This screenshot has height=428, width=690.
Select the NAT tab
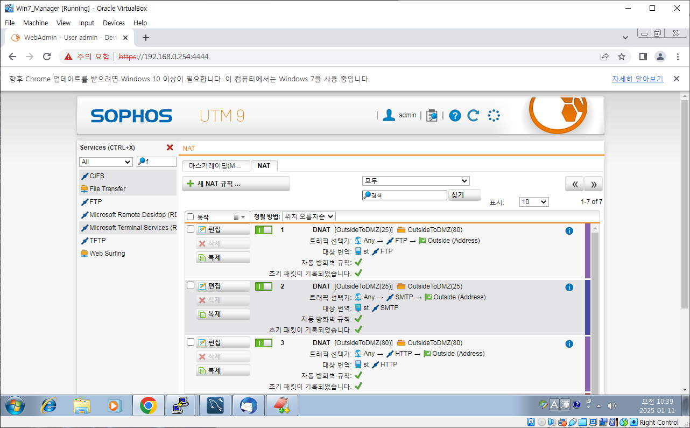(x=264, y=166)
